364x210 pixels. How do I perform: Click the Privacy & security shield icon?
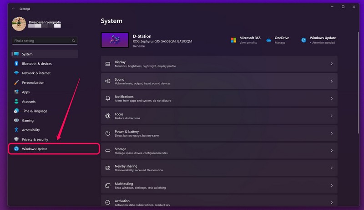[16, 139]
